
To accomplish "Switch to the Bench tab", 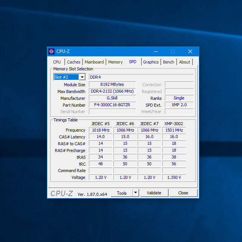I will tap(169, 62).
